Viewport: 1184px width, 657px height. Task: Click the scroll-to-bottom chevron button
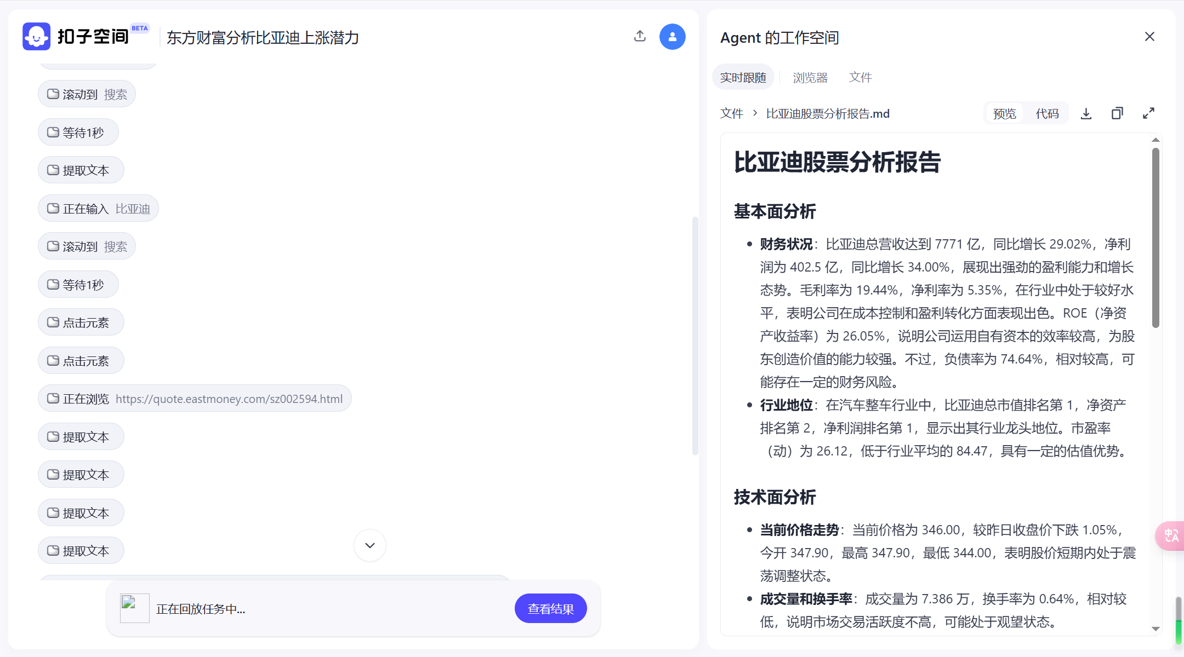[x=370, y=545]
